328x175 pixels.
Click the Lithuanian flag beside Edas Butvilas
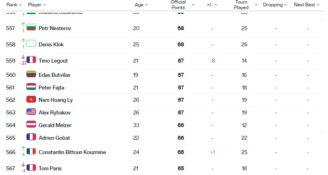pos(31,74)
